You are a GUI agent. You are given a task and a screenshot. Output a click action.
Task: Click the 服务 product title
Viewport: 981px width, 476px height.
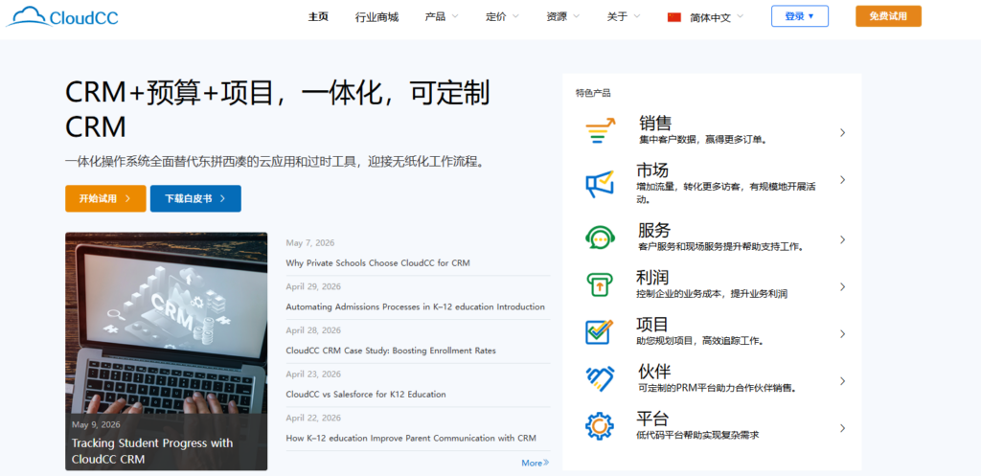654,230
